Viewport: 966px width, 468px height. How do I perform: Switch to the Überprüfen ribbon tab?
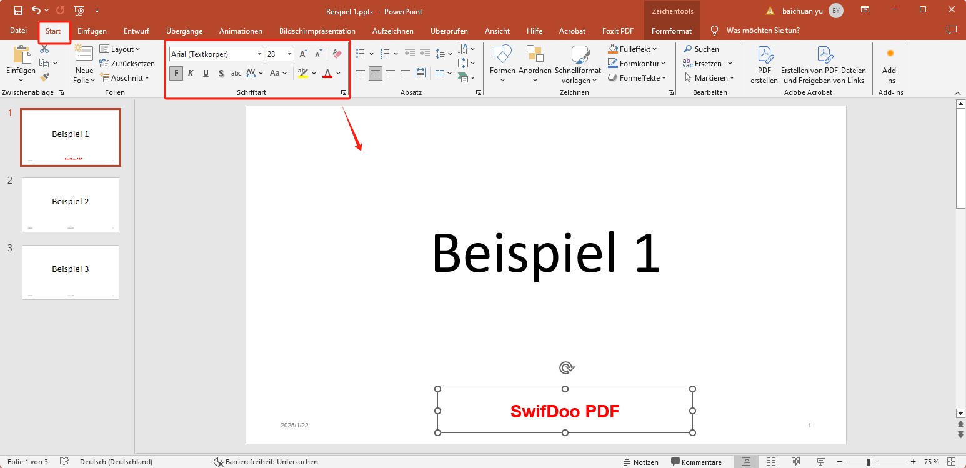pos(451,31)
